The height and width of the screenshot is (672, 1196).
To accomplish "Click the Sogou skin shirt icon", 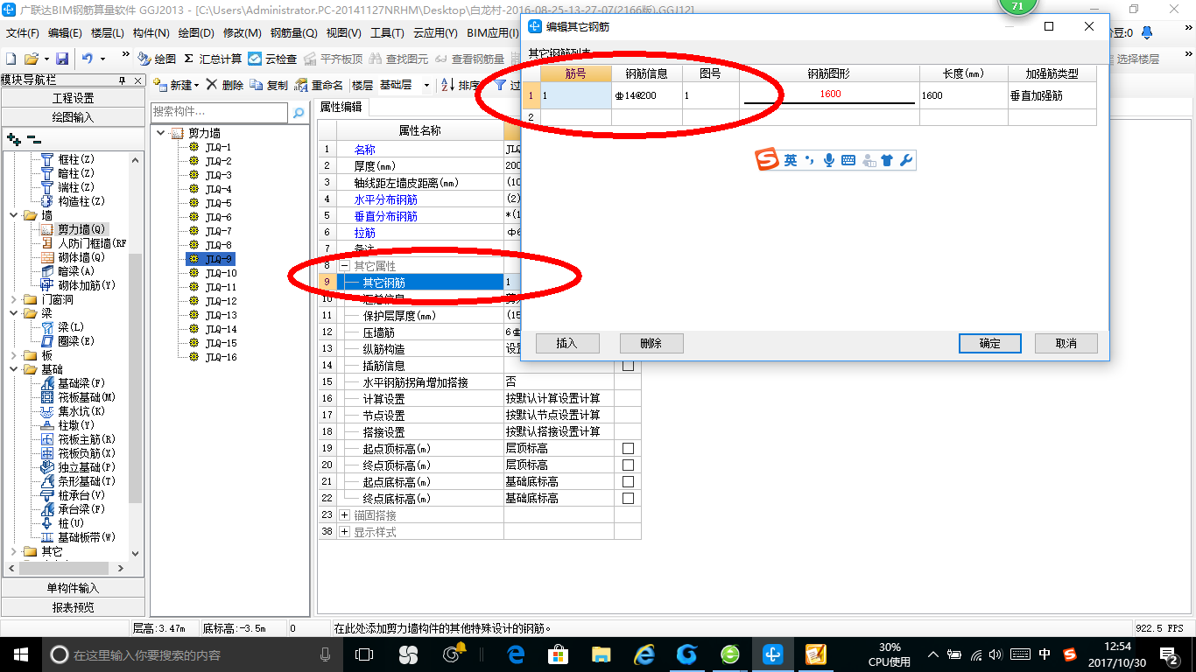I will 887,160.
